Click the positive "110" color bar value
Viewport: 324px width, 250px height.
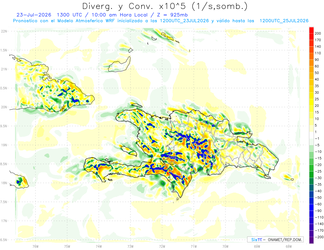click(318, 53)
